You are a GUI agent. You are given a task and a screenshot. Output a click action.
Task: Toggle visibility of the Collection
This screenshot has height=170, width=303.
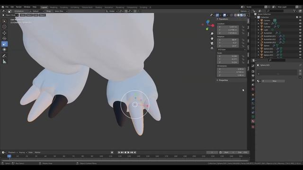pos(300,17)
